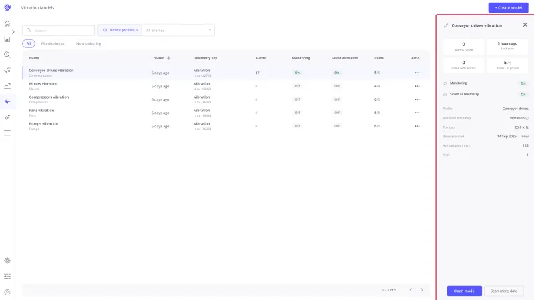Open the trend line sidebar icon
The width and height of the screenshot is (534, 300).
pyautogui.click(x=7, y=86)
